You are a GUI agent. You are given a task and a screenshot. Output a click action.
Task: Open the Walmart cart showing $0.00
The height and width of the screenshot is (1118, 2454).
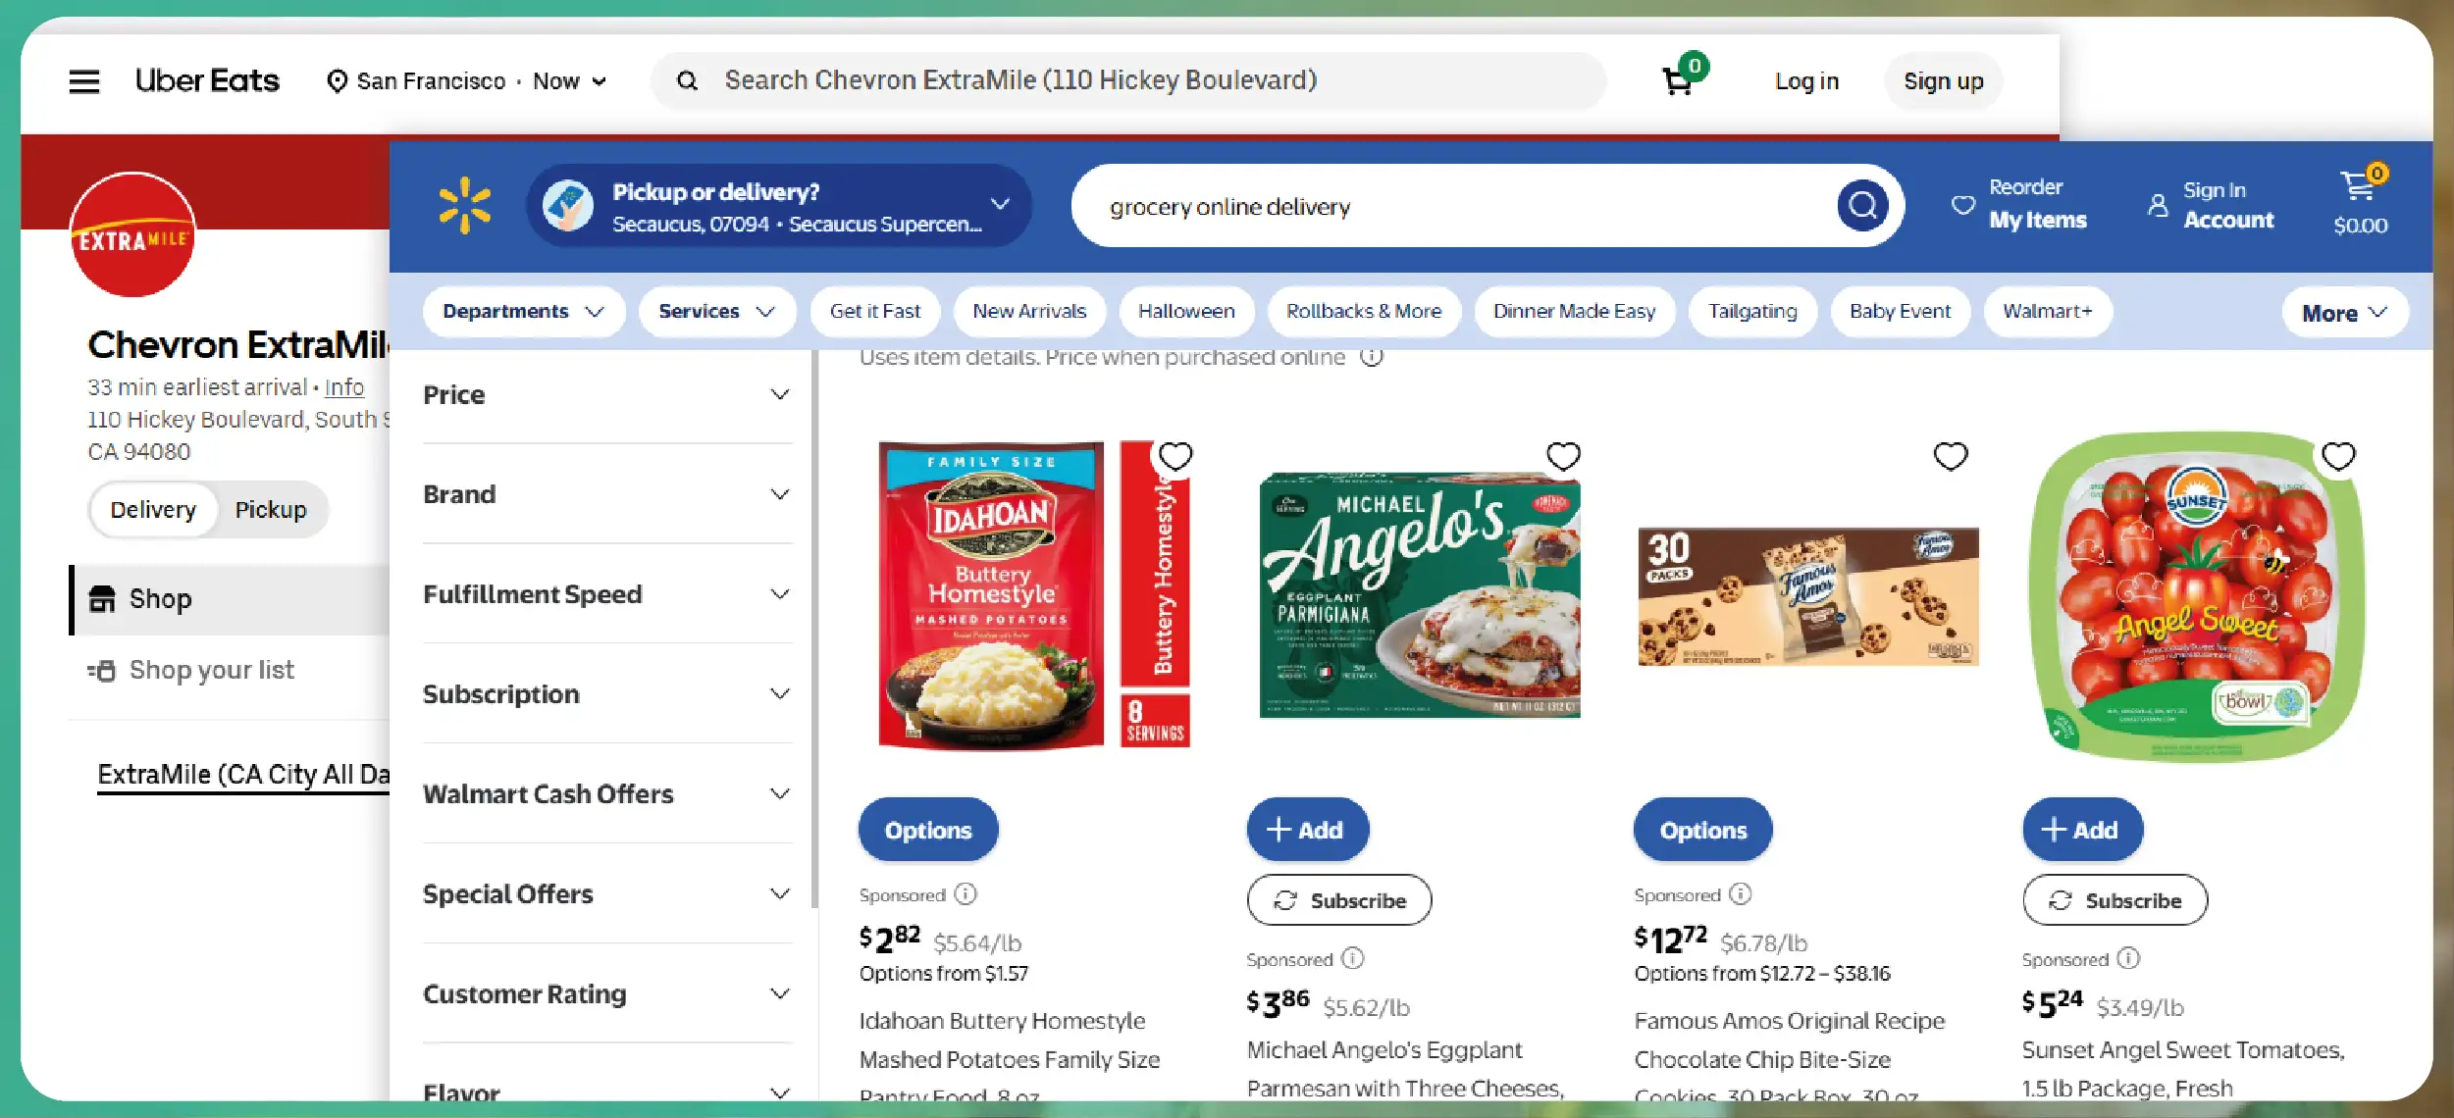point(2360,203)
